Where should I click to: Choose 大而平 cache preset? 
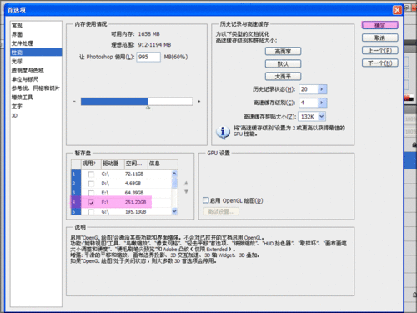tap(283, 76)
